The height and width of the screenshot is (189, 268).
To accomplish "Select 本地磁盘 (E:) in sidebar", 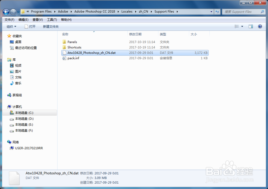I will click(24, 125).
